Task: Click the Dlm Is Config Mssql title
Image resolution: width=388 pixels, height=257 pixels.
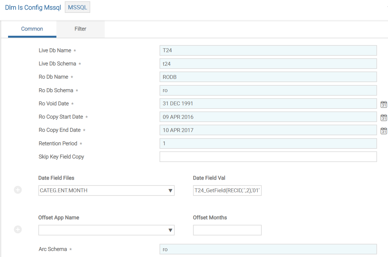Action: [x=33, y=7]
